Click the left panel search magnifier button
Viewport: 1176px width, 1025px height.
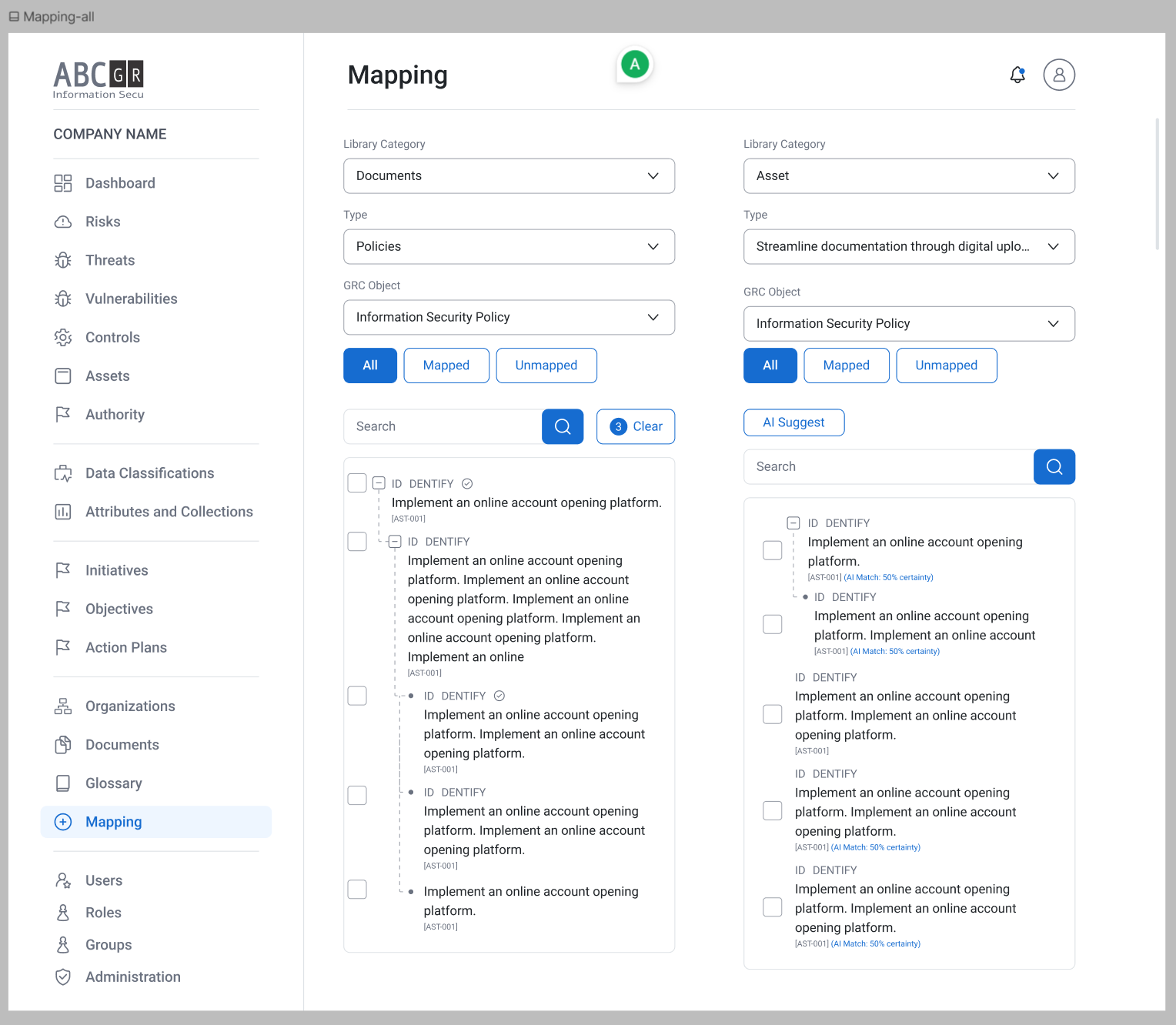[x=563, y=426]
